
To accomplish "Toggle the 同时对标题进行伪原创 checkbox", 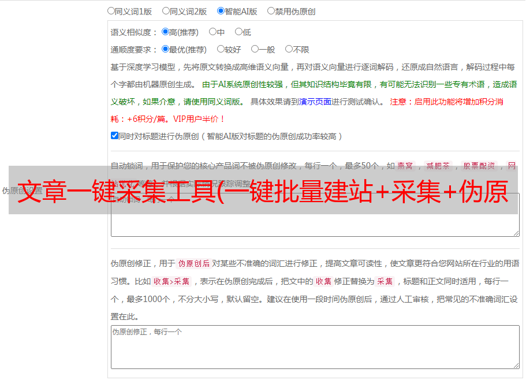I will point(114,136).
